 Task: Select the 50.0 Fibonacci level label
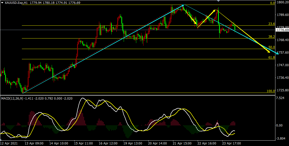tap(272, 47)
